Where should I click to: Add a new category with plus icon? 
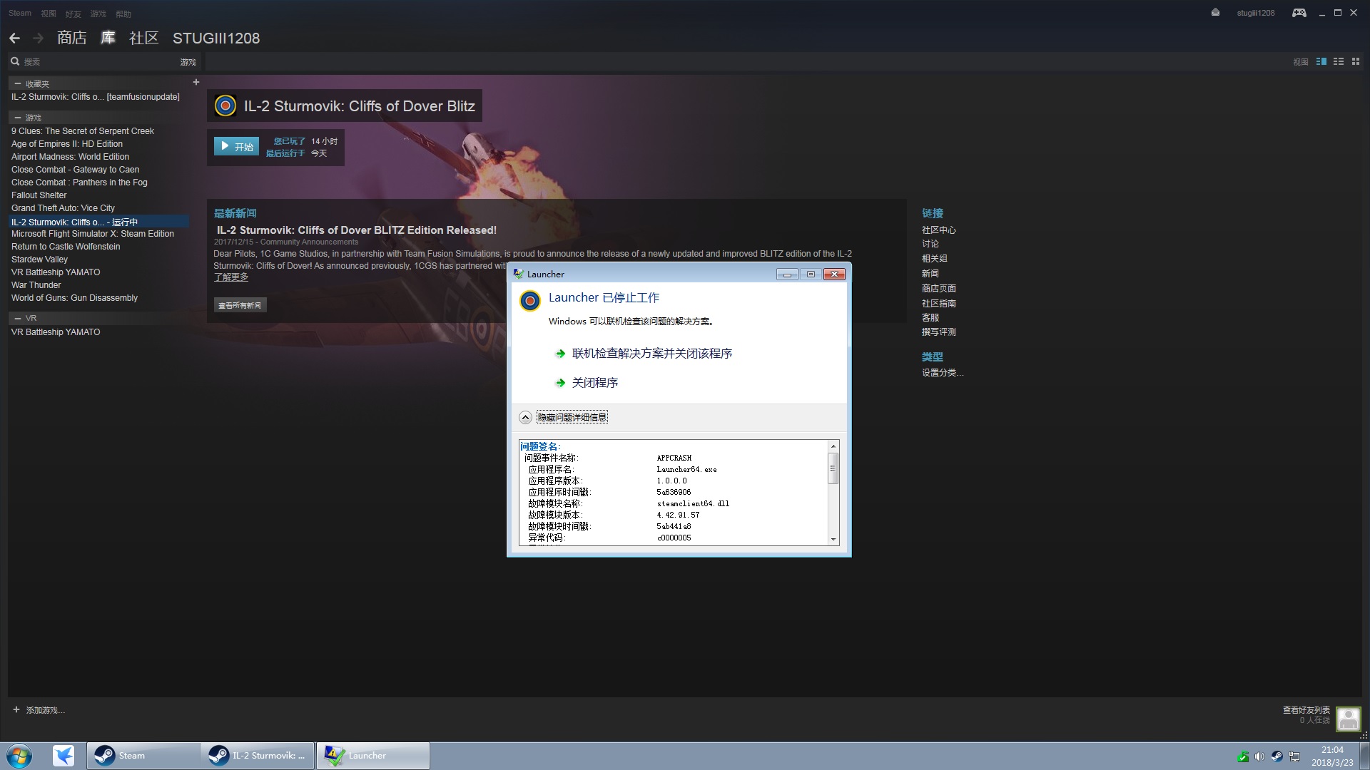pyautogui.click(x=196, y=83)
